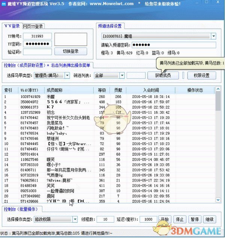Focus 延迟(毫秒) input field
225x238 pixels.
pos(148,219)
